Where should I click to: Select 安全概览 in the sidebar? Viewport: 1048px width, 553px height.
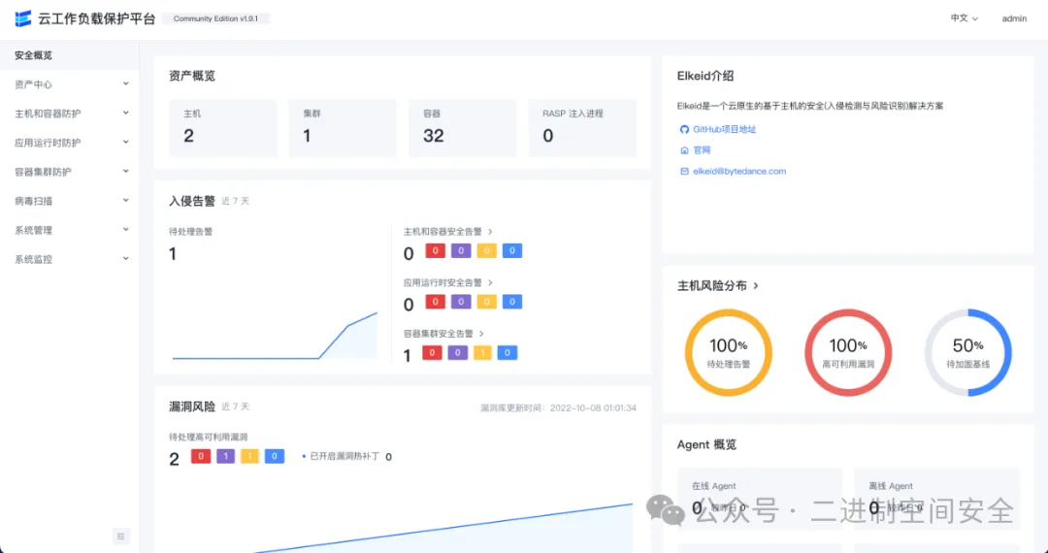pos(34,55)
